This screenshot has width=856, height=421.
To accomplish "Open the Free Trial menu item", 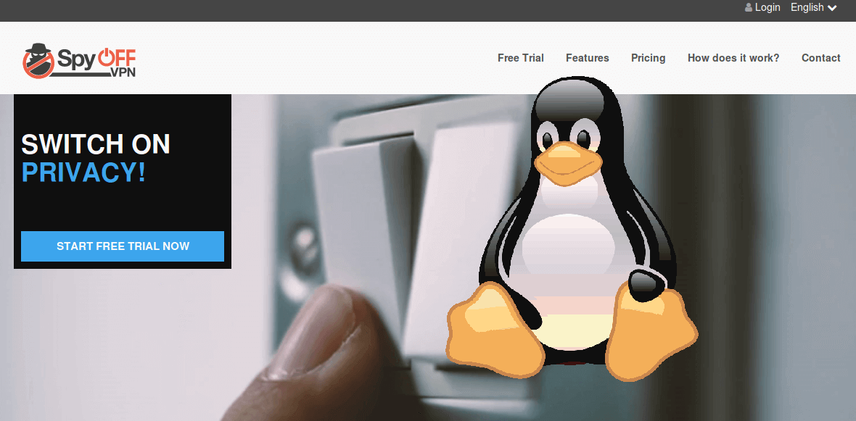I will pos(520,58).
